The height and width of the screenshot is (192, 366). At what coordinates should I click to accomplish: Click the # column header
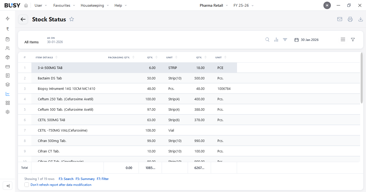[x=25, y=57]
